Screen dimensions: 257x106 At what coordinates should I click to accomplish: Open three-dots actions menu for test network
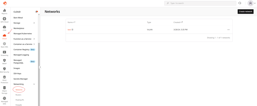click(x=229, y=30)
